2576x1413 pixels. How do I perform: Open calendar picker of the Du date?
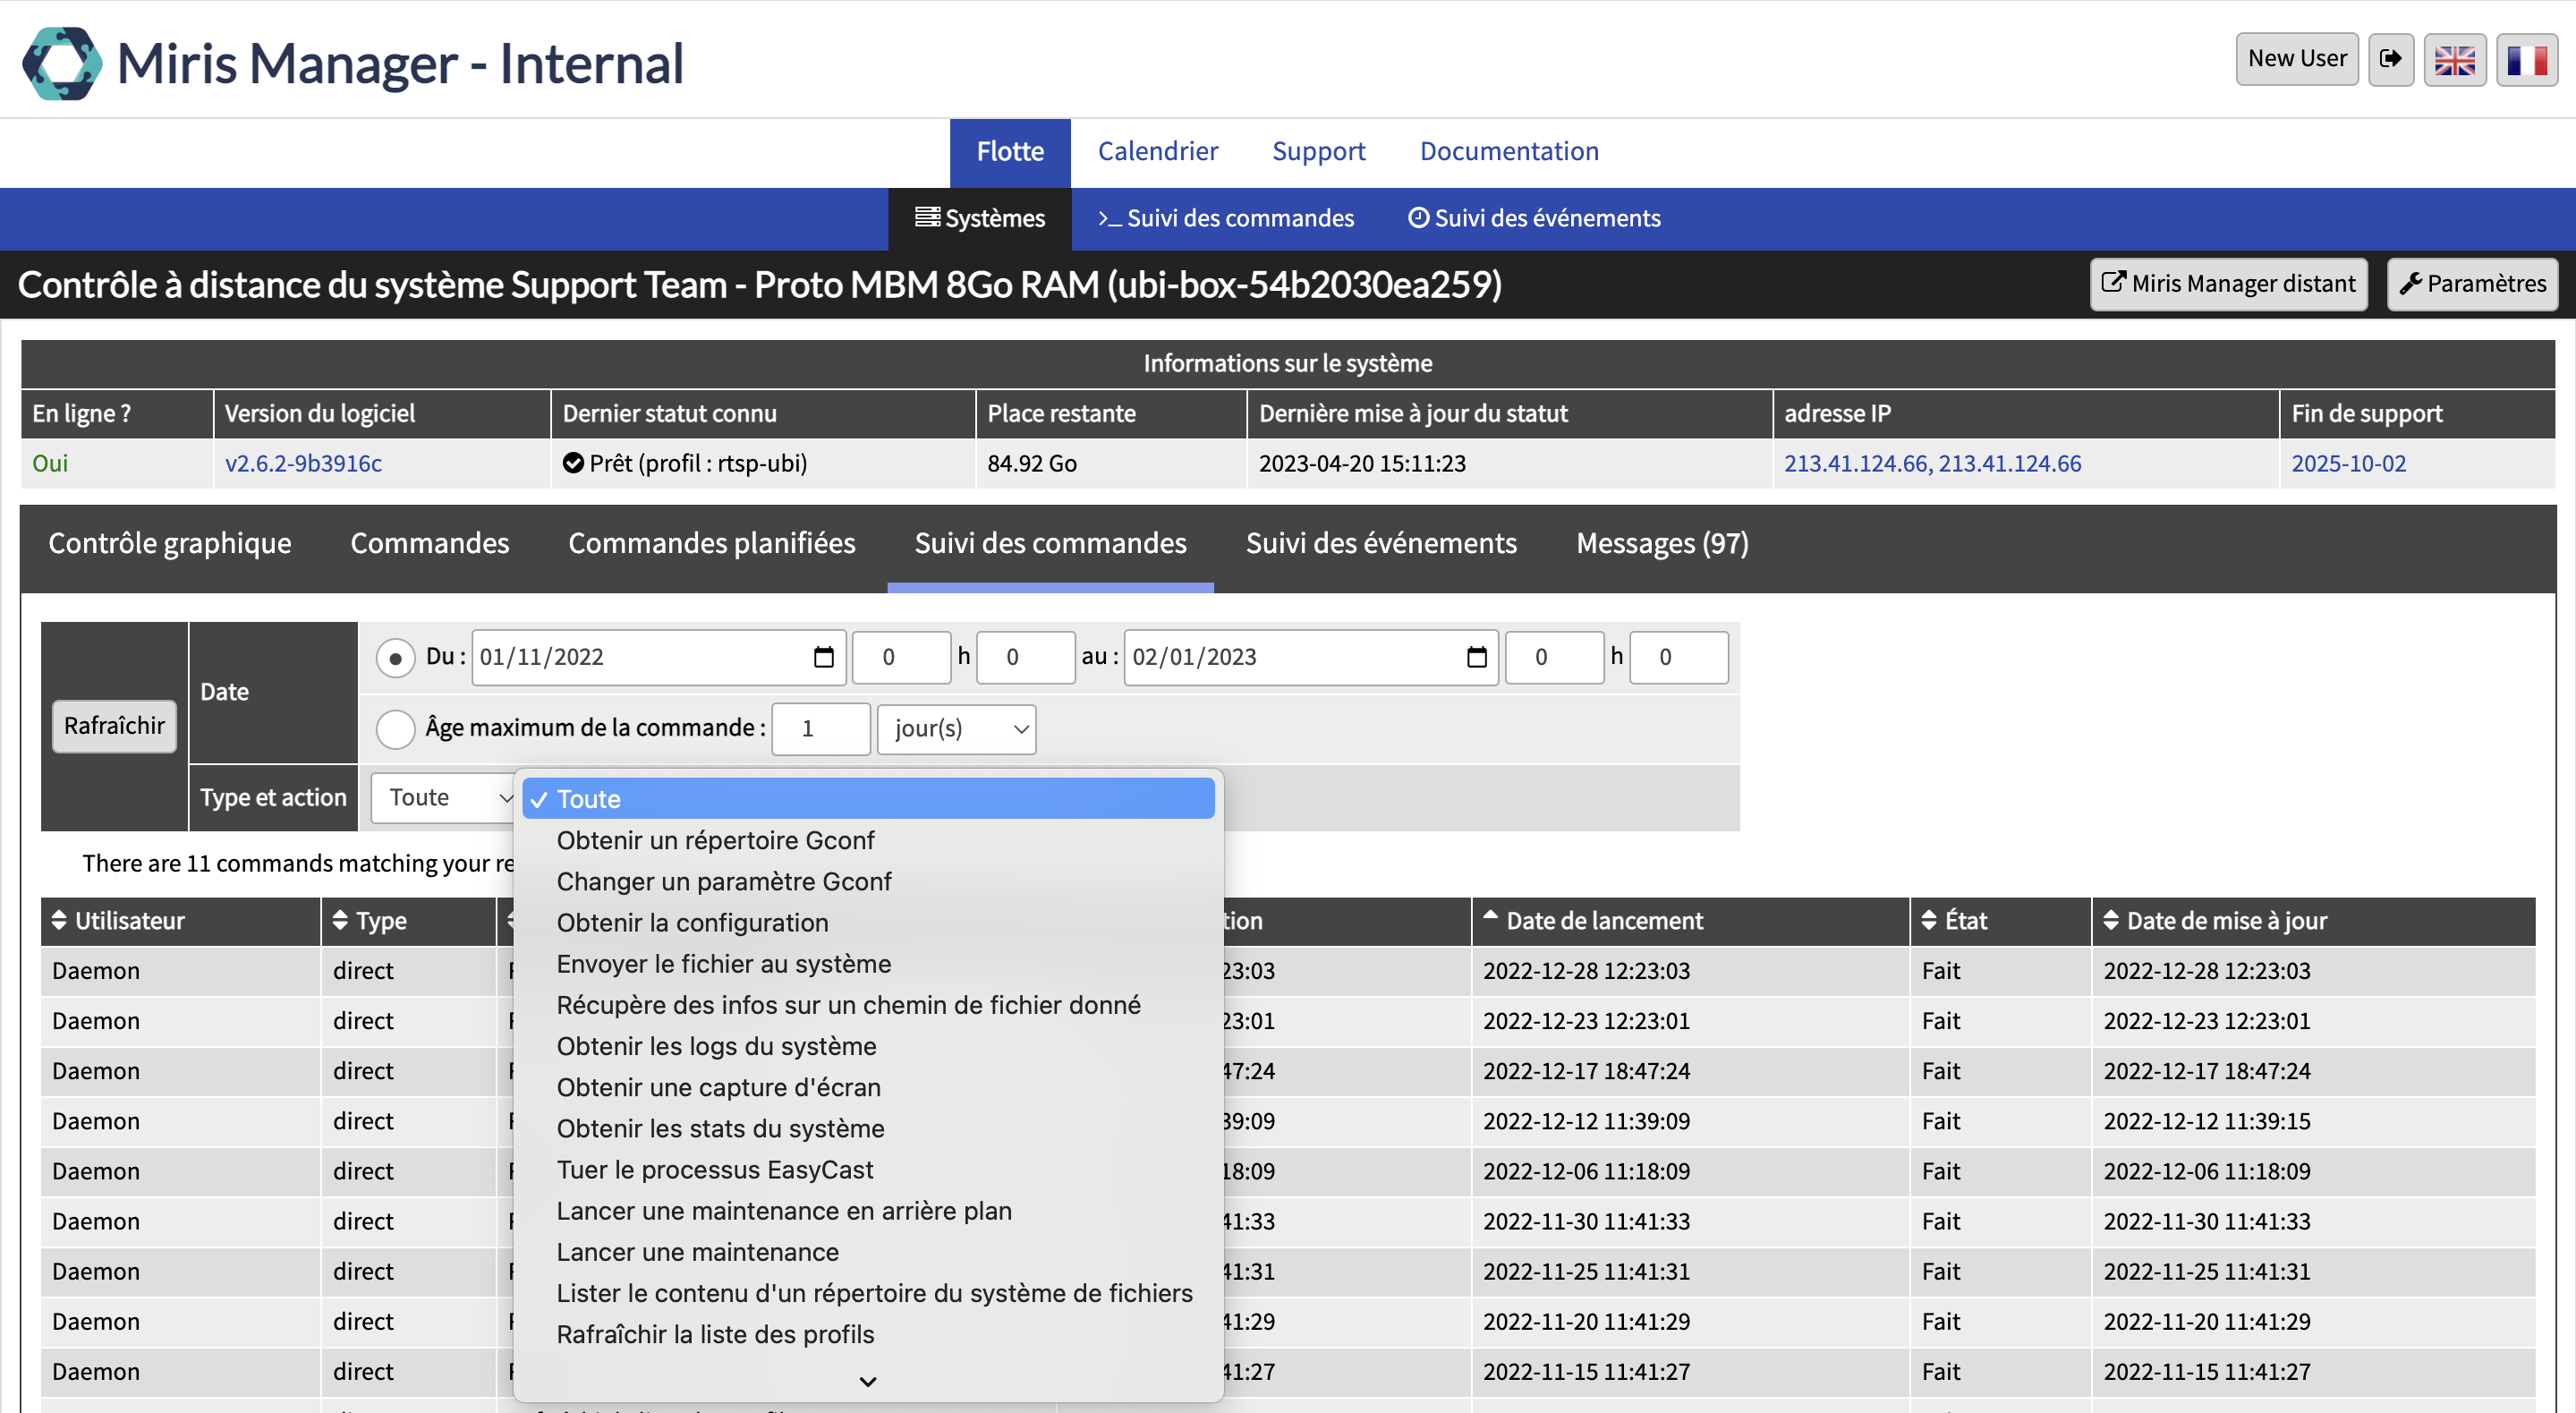(x=823, y=657)
